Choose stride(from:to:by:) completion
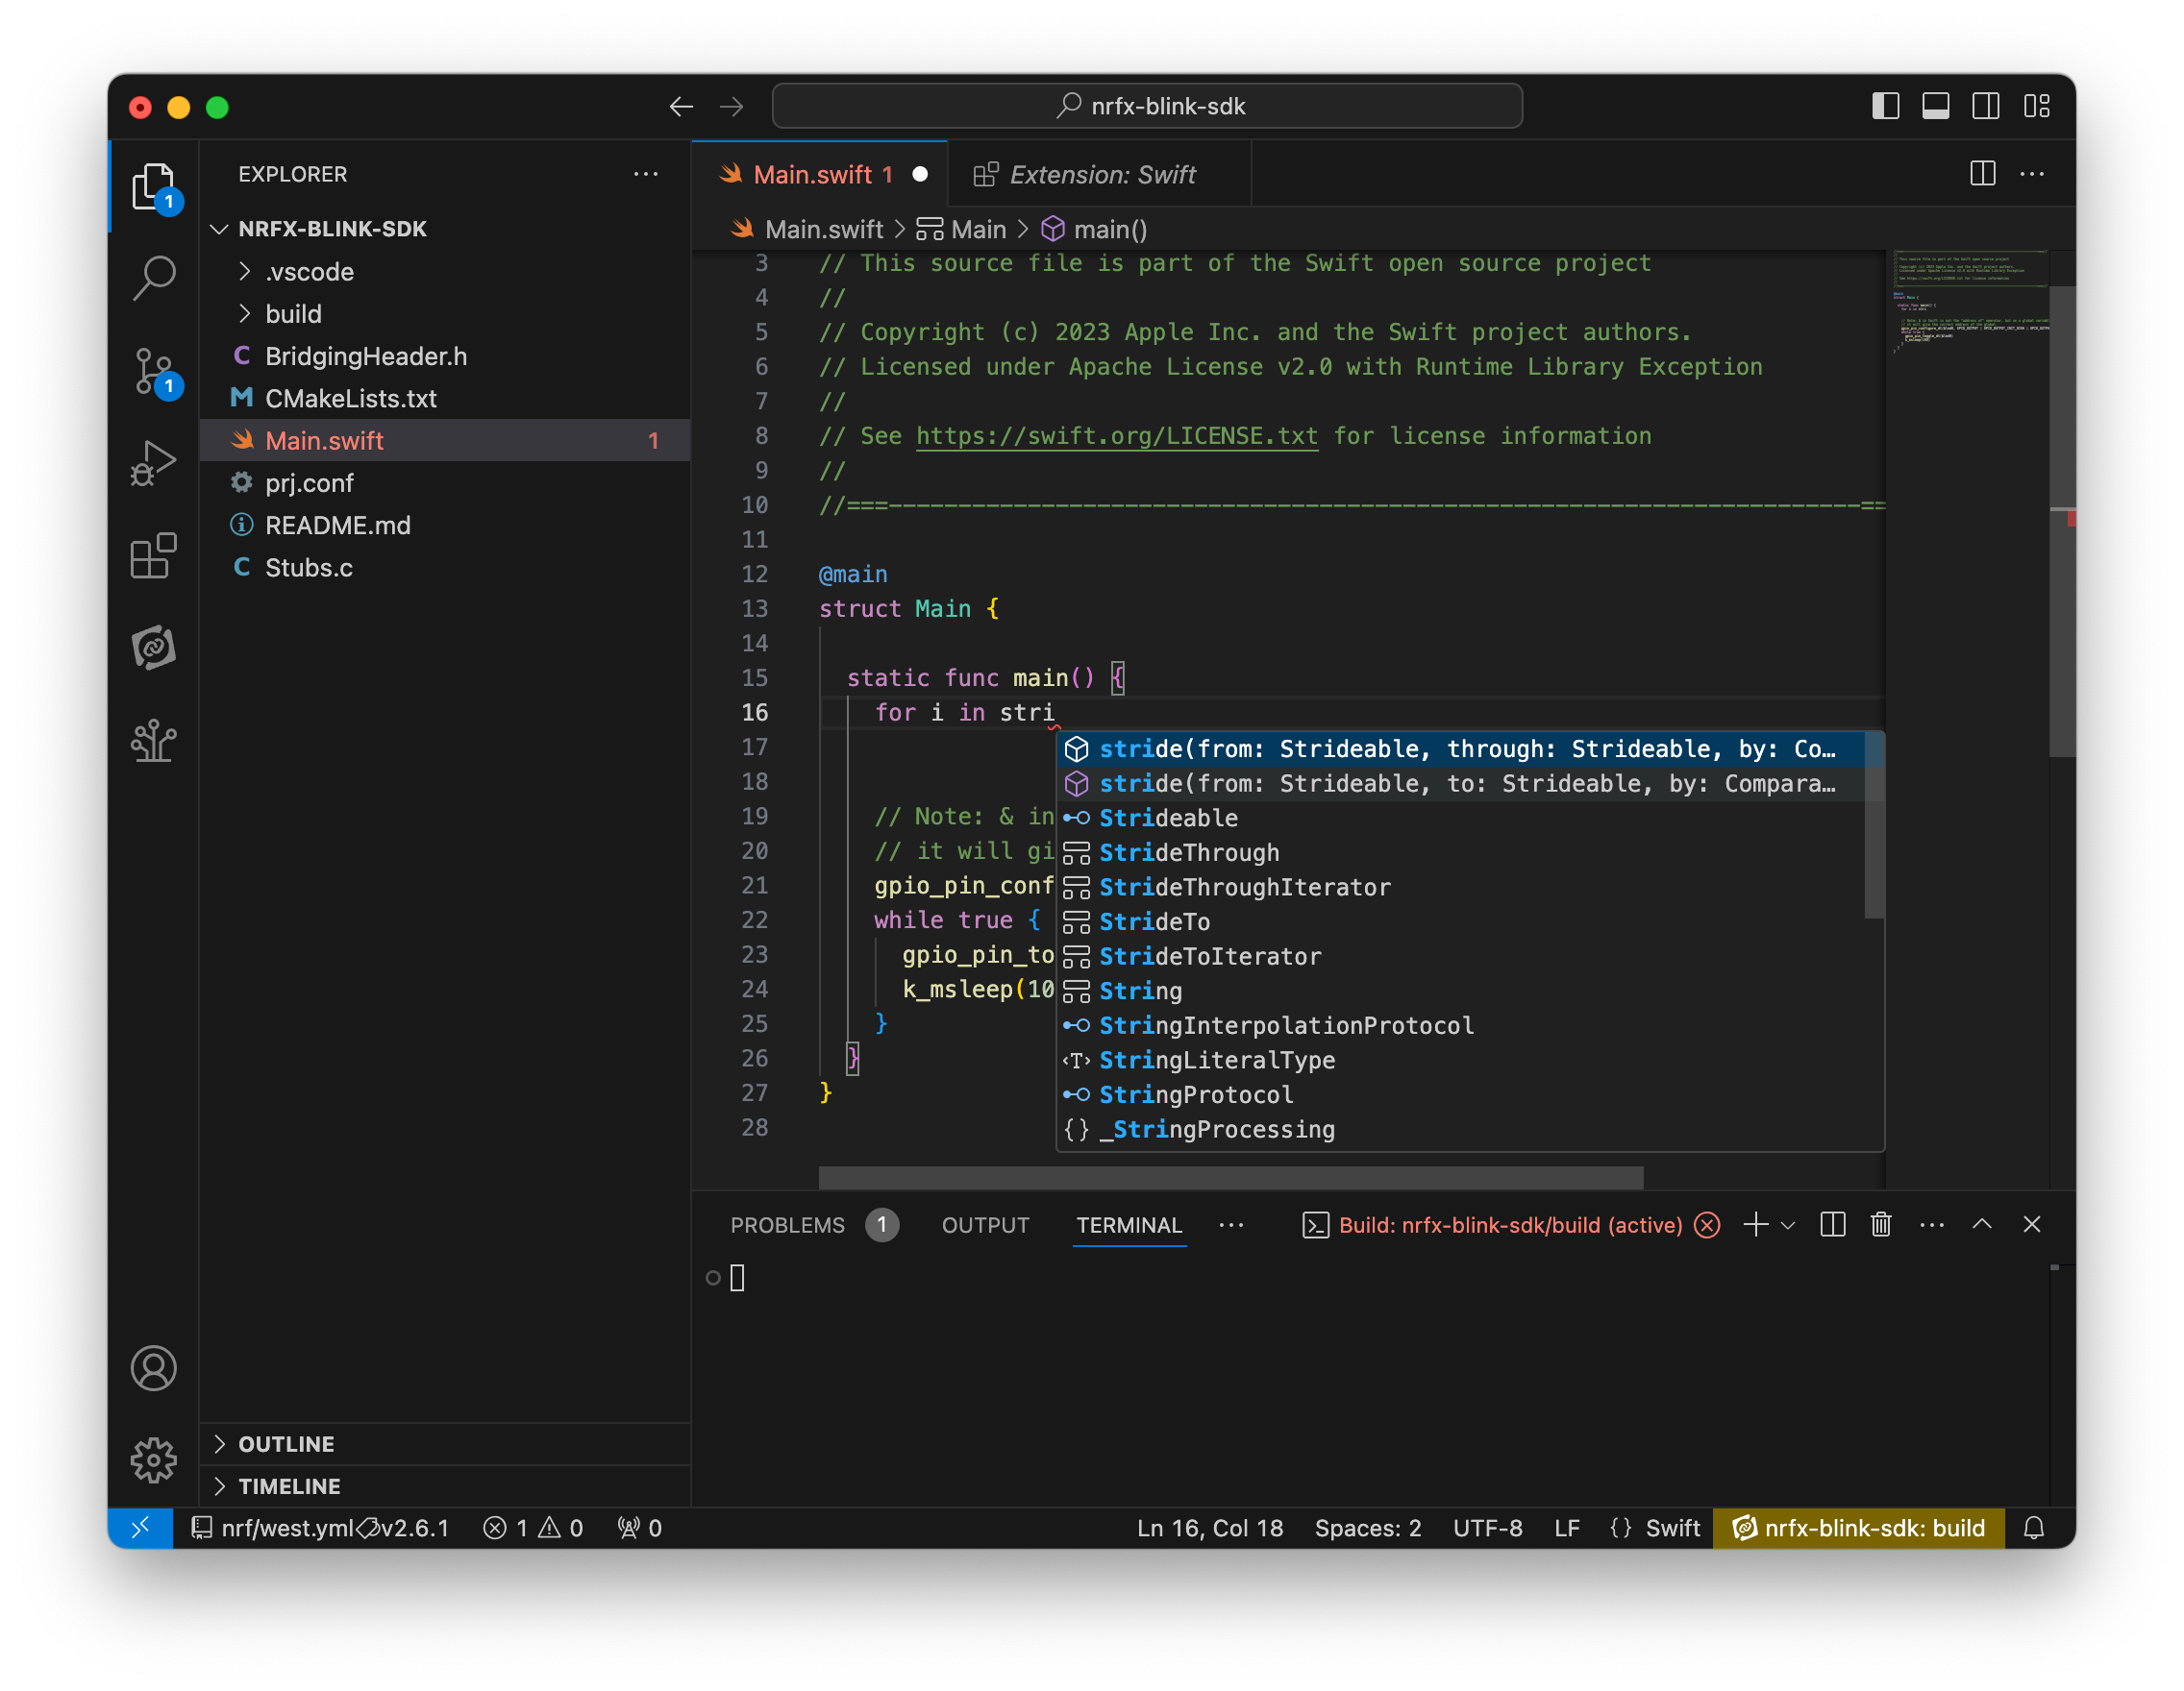This screenshot has height=1691, width=2184. pos(1460,784)
